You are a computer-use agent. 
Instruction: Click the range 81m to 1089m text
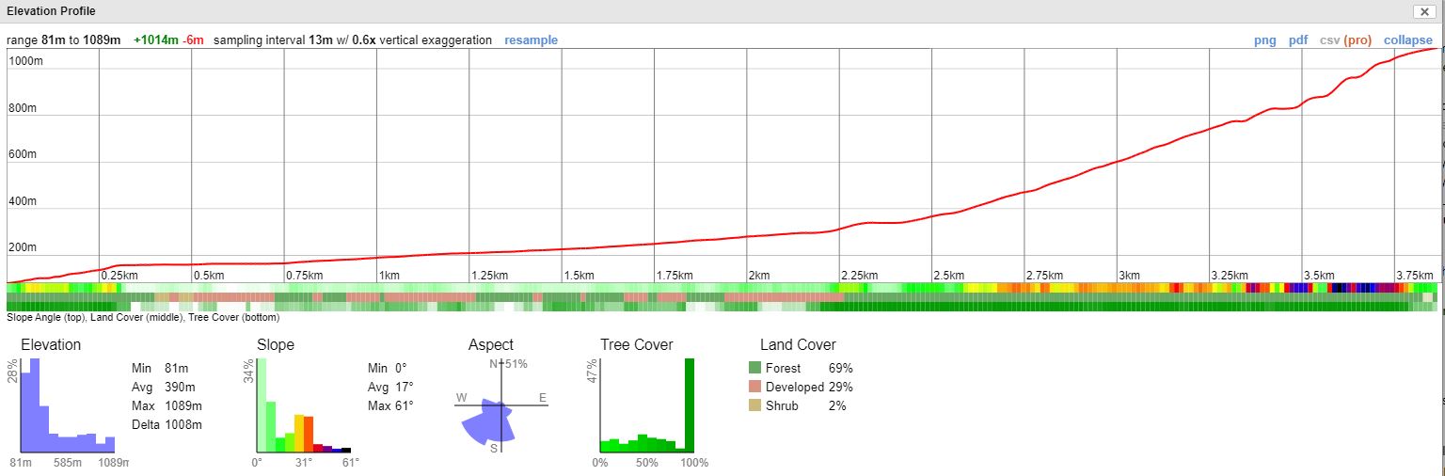click(x=64, y=40)
